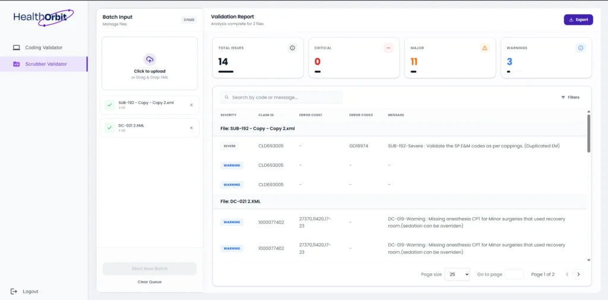608x300 pixels.
Task: Open Coding Validator section
Action: 44,48
